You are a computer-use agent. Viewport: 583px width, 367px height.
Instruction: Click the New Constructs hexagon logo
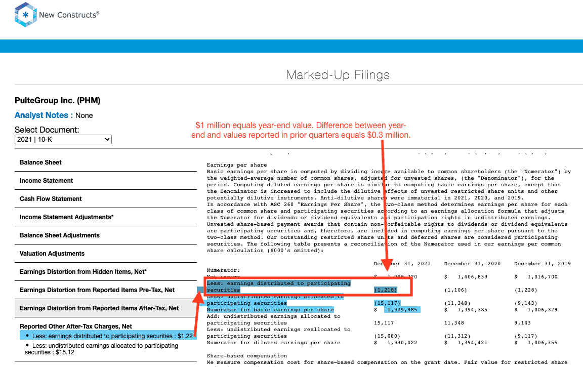click(x=26, y=15)
